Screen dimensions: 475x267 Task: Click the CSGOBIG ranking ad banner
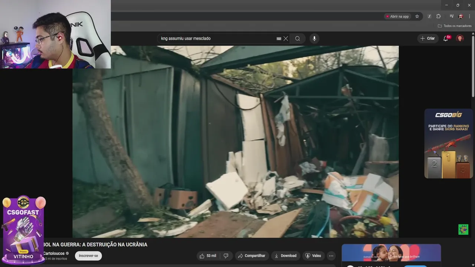click(449, 144)
